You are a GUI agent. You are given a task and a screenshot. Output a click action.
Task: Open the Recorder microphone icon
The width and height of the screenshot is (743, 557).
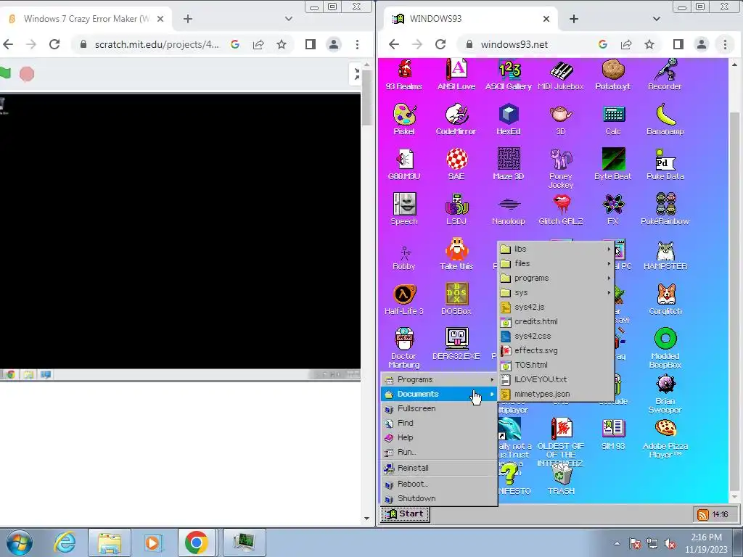pos(665,75)
